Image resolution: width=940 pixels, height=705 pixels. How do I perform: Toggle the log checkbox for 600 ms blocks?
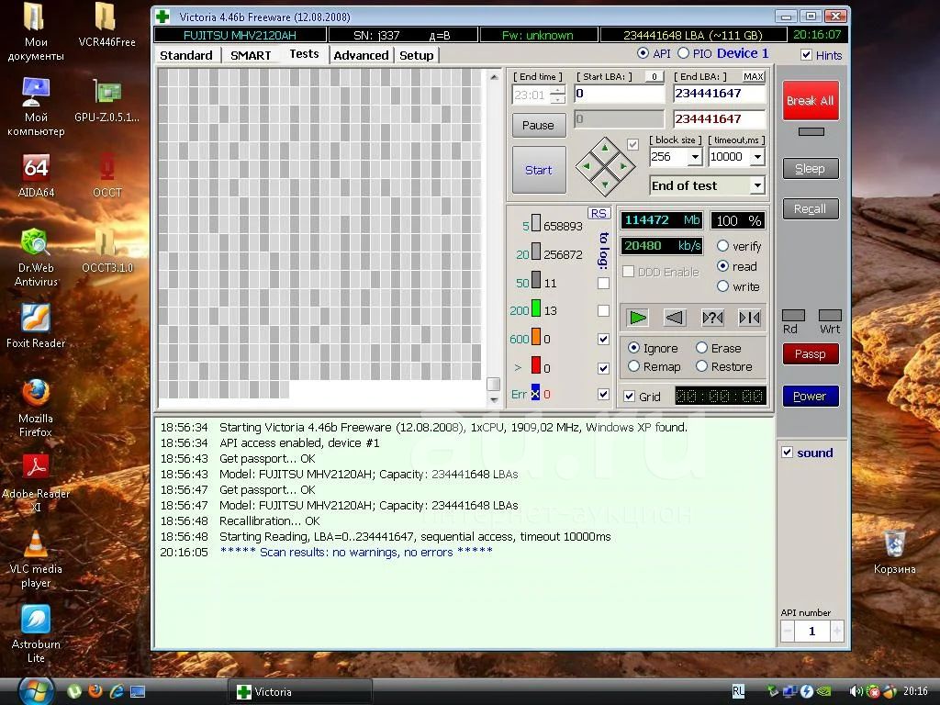pos(604,340)
